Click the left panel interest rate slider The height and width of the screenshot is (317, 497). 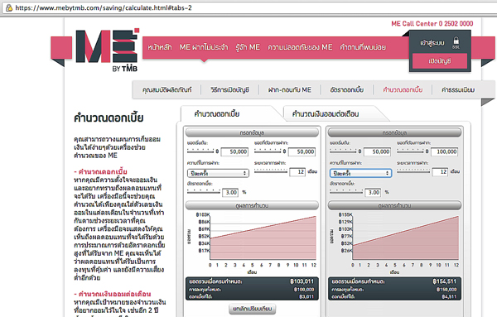[x=203, y=191]
